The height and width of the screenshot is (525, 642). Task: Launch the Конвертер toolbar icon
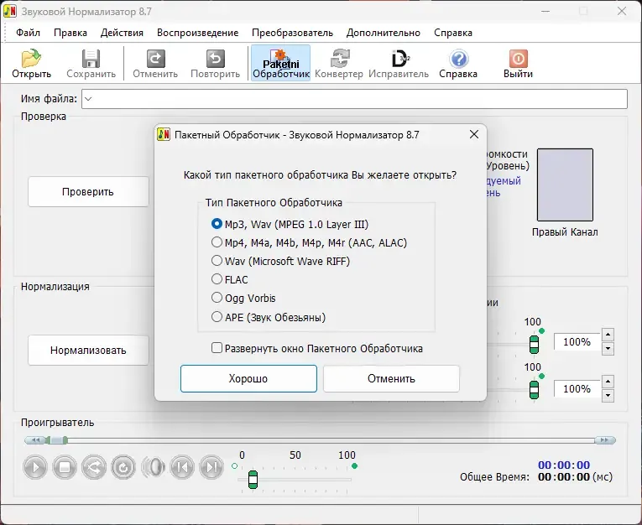click(x=340, y=59)
